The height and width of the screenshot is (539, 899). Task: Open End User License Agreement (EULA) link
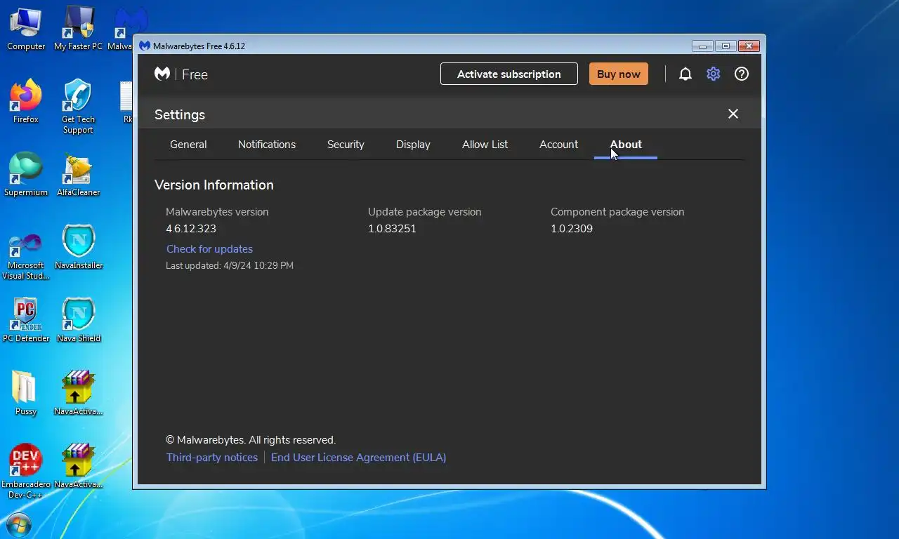point(358,458)
